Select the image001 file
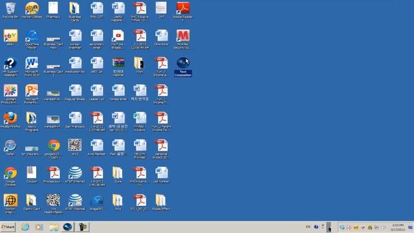The height and width of the screenshot is (233, 414). tap(96, 203)
